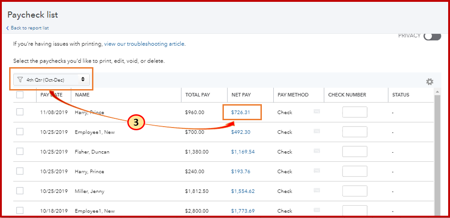The height and width of the screenshot is (218, 450).
Task: Click memo icon for Harry, Prince 11/08/2019 paycheck
Action: (x=317, y=112)
